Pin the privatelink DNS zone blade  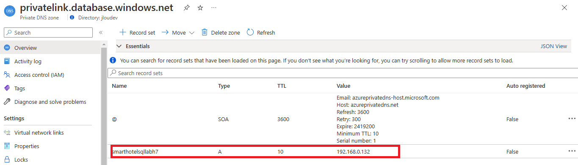(x=186, y=8)
